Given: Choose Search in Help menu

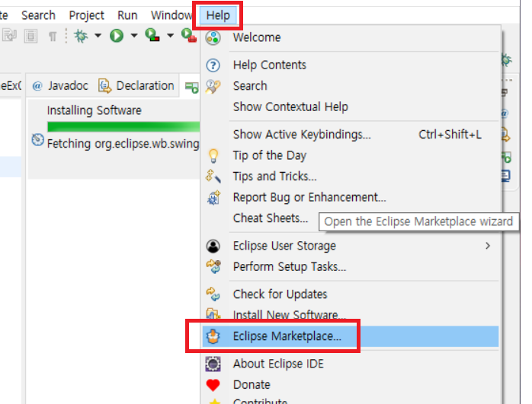Looking at the screenshot, I should click(x=351, y=86).
